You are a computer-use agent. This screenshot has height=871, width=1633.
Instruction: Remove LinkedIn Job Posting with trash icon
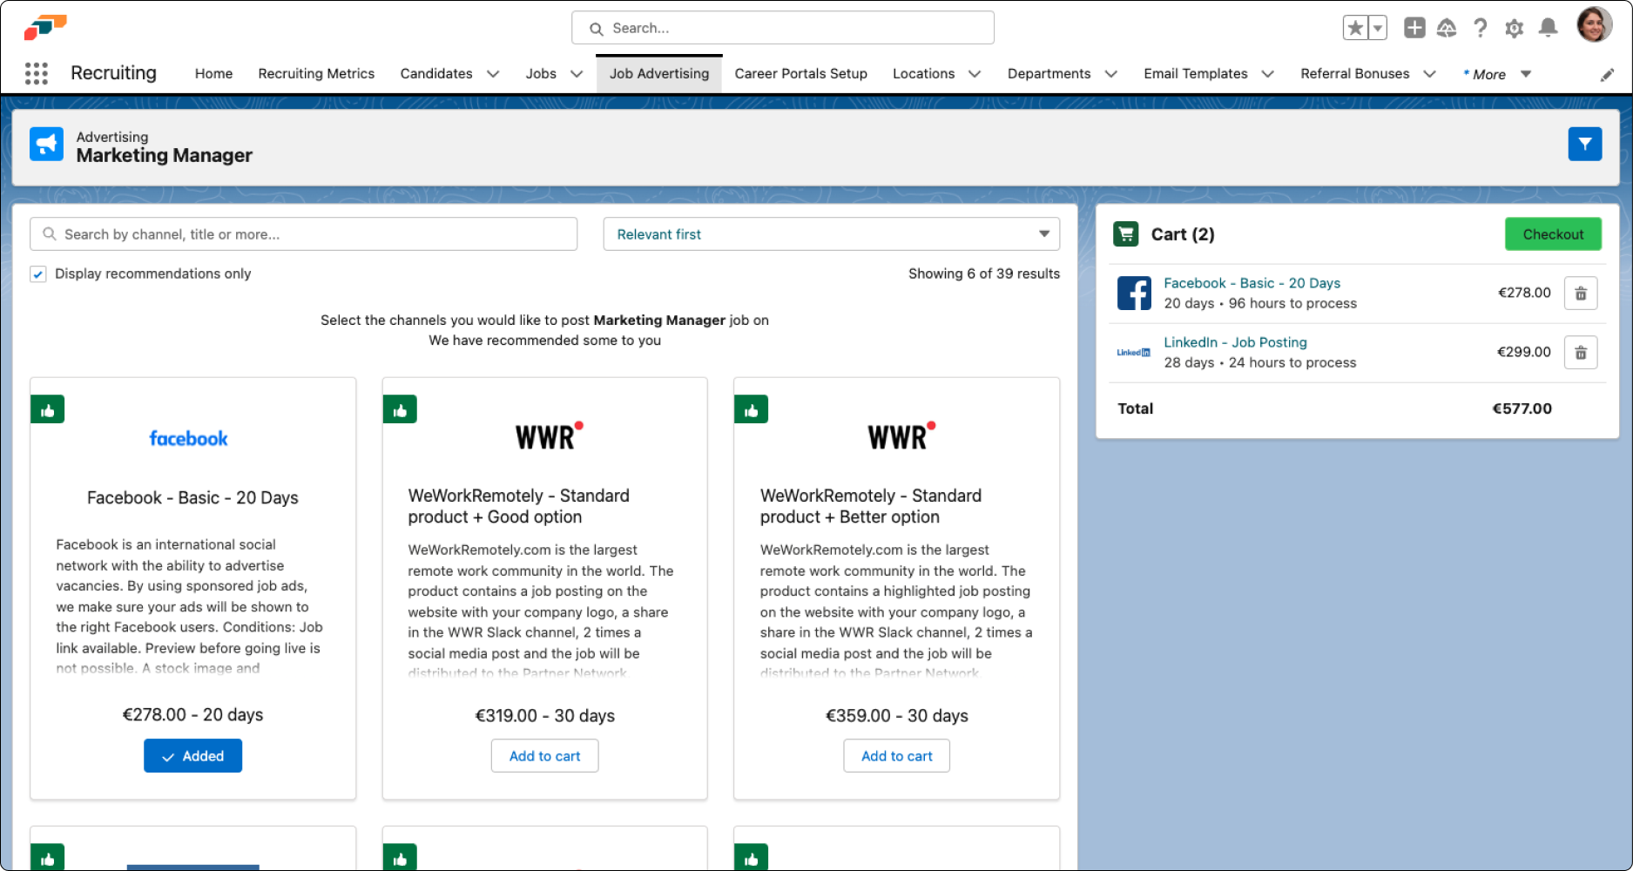pyautogui.click(x=1581, y=352)
